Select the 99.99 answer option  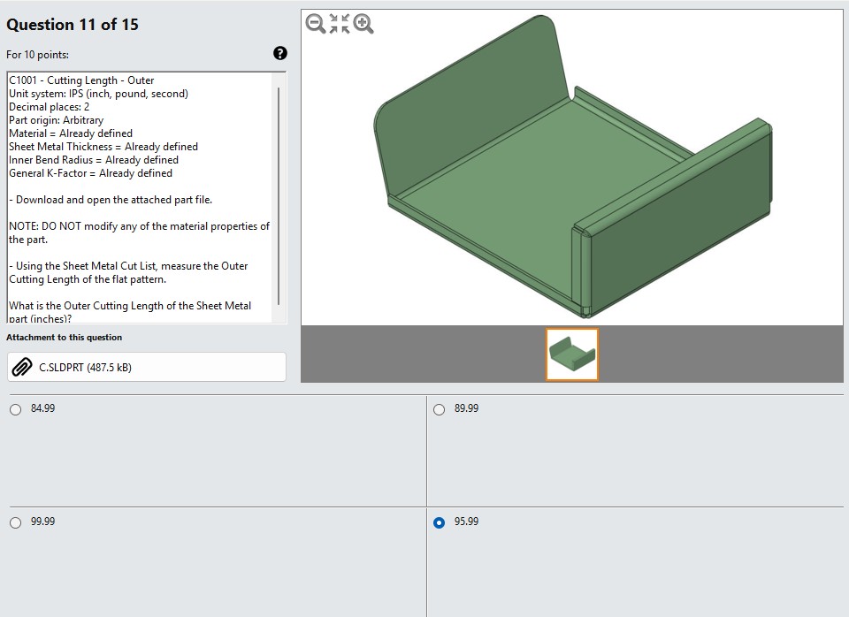15,522
